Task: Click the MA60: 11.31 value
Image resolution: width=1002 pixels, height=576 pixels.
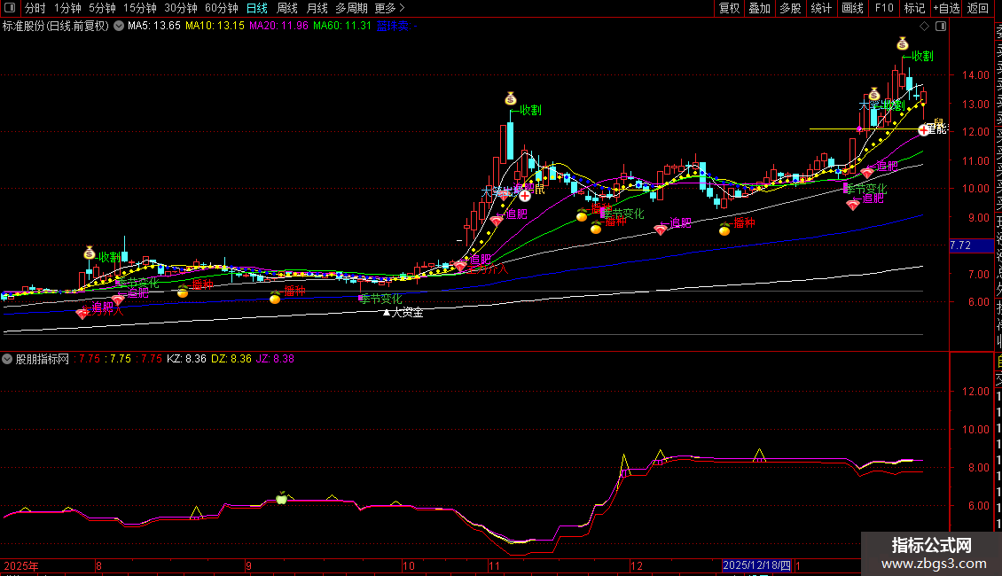Action: pyautogui.click(x=342, y=27)
